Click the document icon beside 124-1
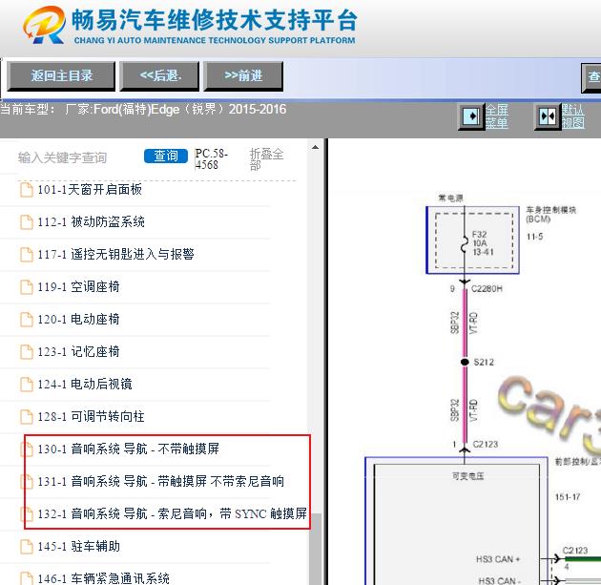This screenshot has height=585, width=601. [27, 385]
